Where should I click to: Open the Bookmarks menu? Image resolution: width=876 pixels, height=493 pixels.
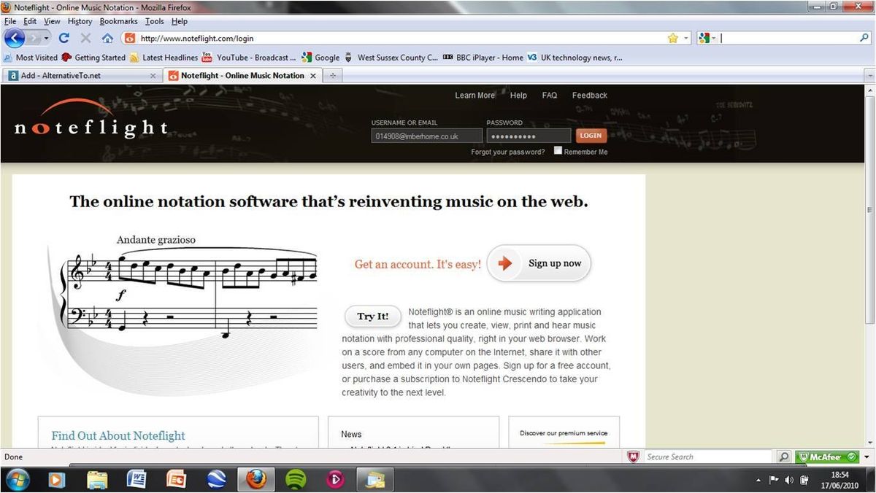coord(118,20)
